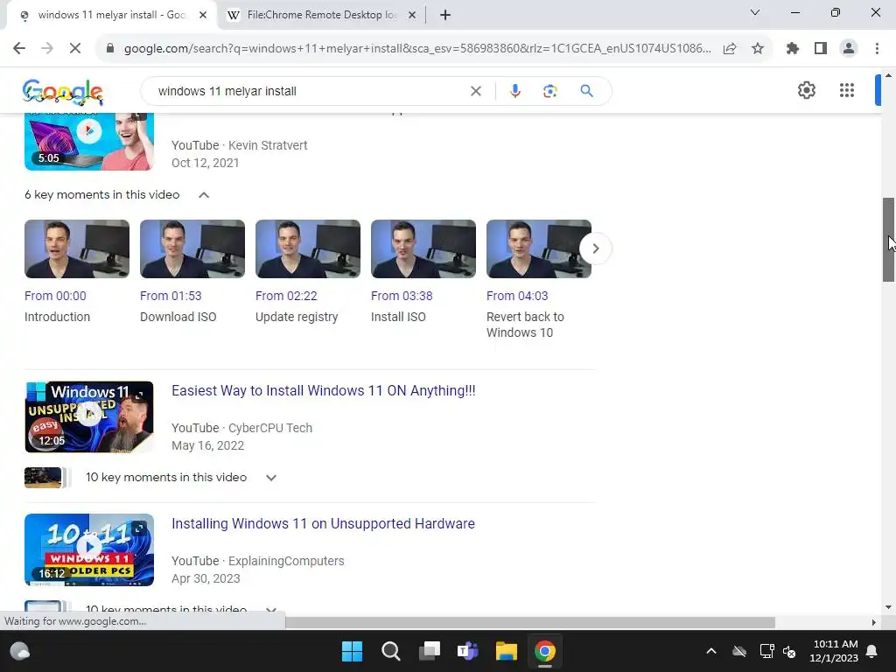Open taskbar Search
Viewport: 896px width, 672px height.
point(391,651)
